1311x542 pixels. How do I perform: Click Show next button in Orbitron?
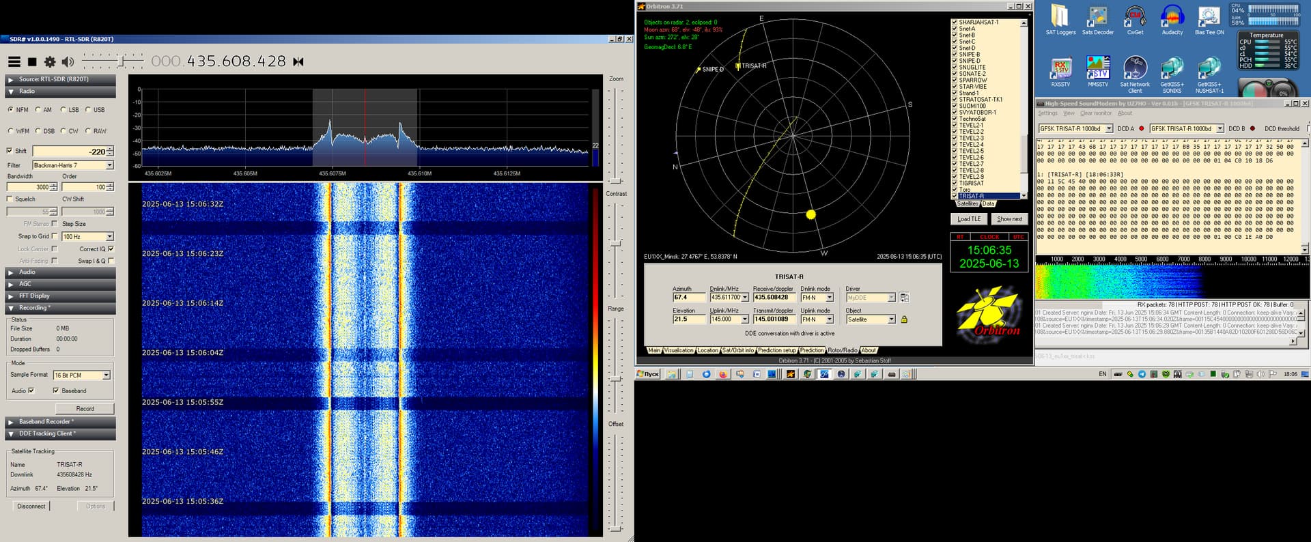click(x=1009, y=219)
